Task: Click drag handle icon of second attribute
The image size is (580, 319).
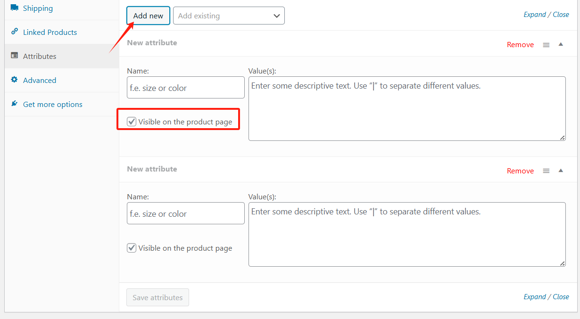Action: point(546,171)
